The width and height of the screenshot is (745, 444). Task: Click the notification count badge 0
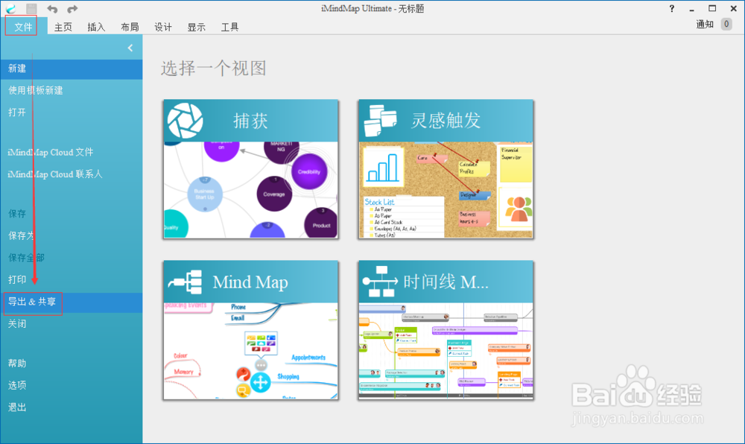(726, 25)
